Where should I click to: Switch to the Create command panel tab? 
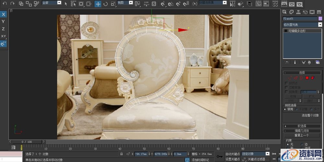pos(284,12)
